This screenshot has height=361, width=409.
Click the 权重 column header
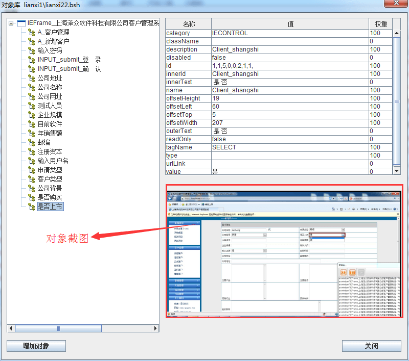point(380,24)
